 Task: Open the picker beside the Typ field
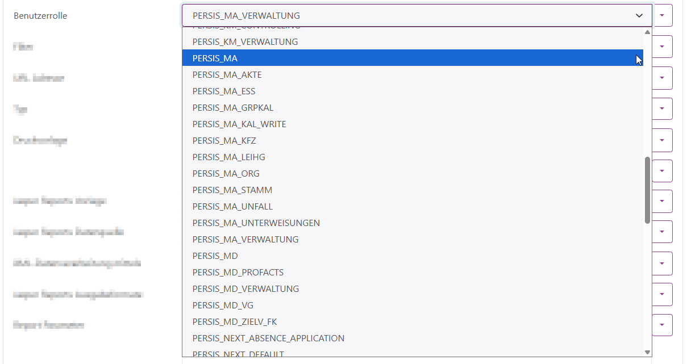tap(662, 108)
